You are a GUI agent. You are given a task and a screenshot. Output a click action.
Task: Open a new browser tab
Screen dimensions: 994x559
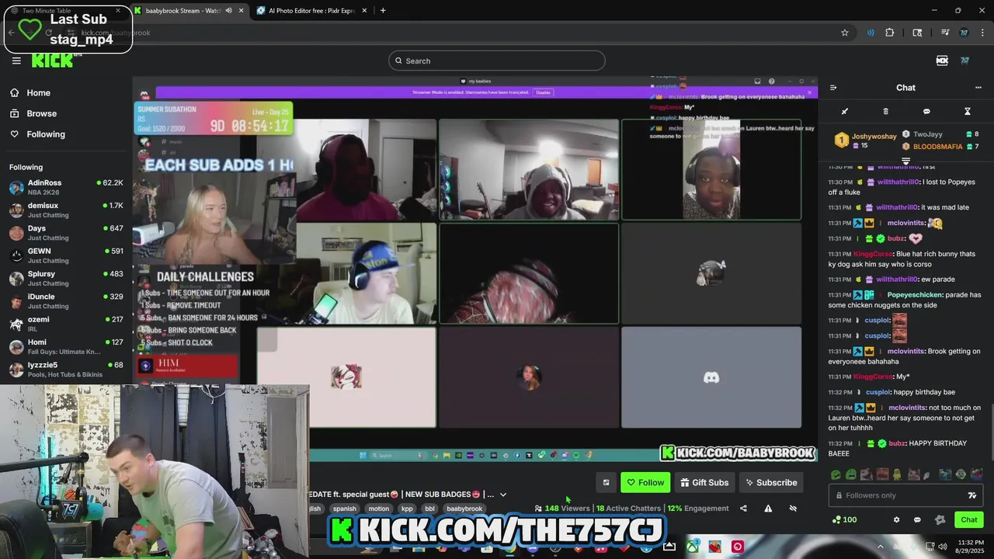[x=383, y=10]
